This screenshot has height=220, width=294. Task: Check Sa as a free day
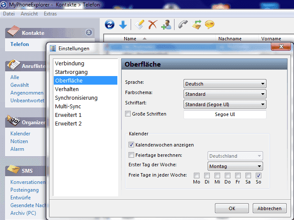pos(248,176)
